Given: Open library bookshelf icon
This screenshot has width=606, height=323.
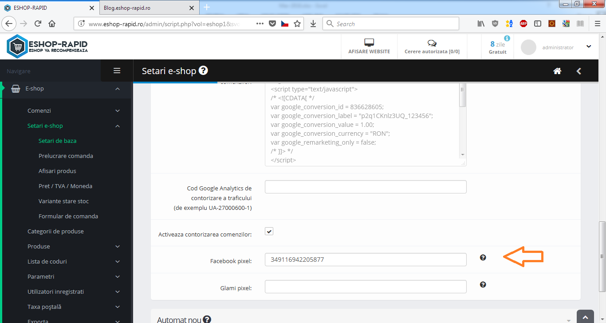Looking at the screenshot, I should click(x=481, y=24).
